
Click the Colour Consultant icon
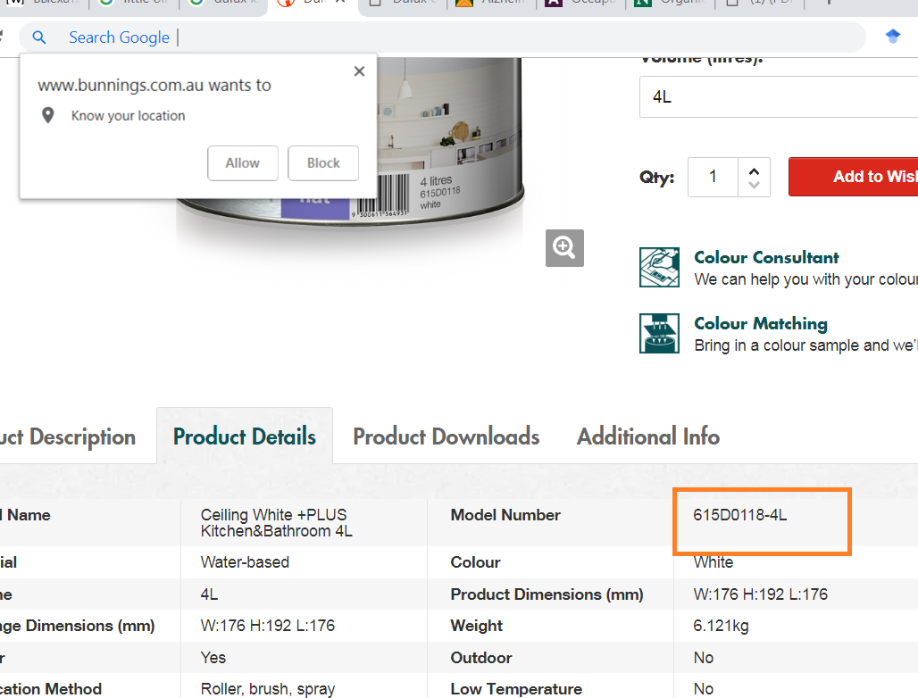[659, 268]
